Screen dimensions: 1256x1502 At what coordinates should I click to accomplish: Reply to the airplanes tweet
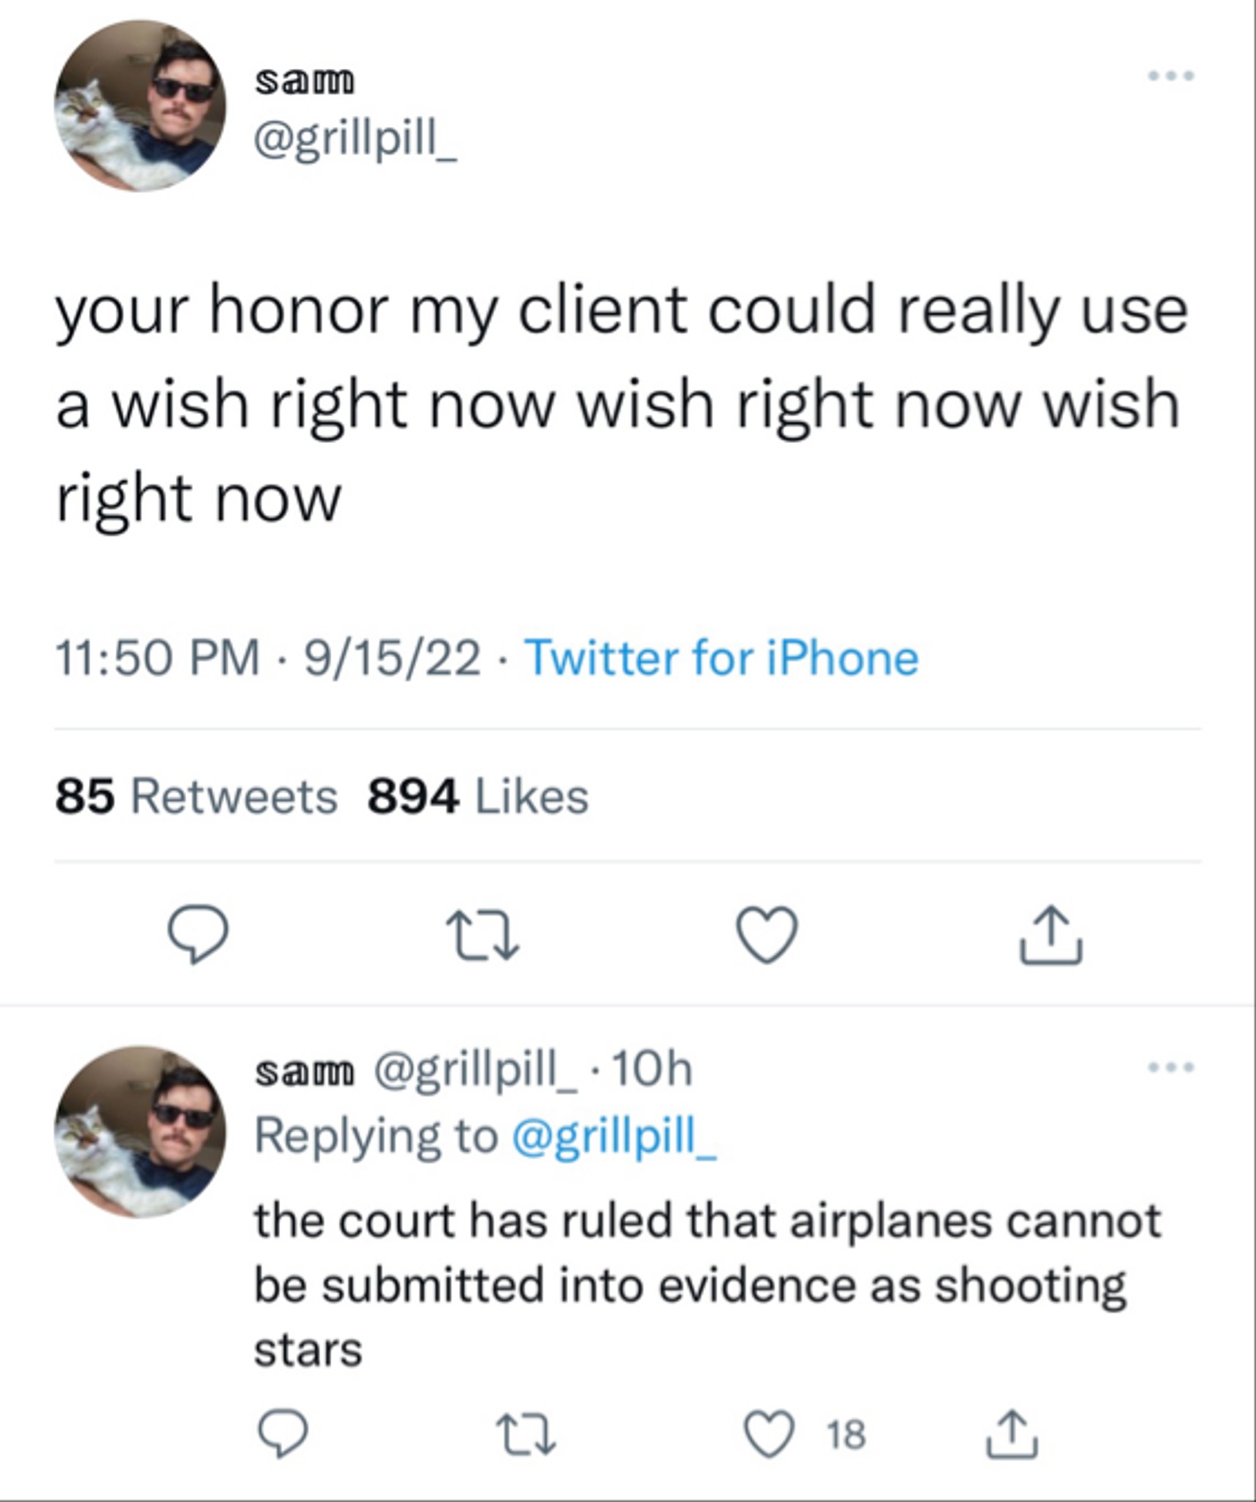282,1433
